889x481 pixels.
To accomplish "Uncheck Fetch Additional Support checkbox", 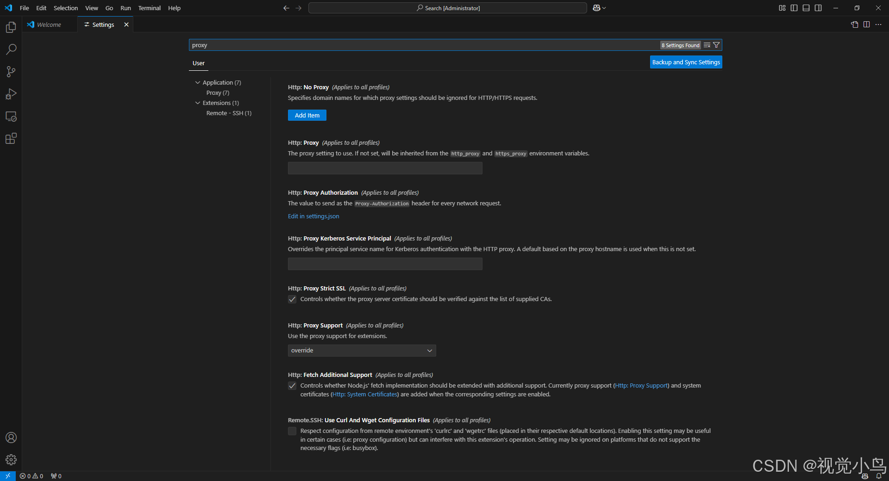I will click(292, 386).
